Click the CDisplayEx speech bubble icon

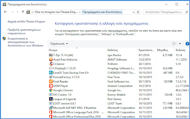click(51, 68)
